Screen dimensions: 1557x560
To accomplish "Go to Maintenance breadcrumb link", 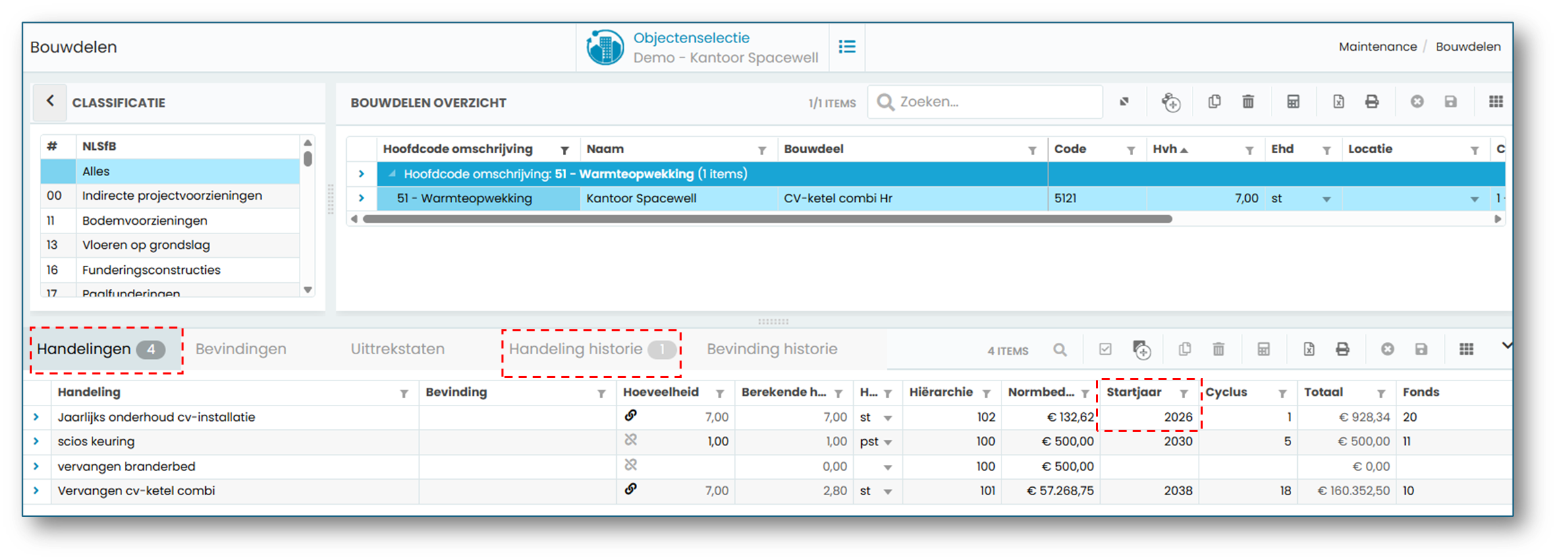I will (x=1377, y=47).
